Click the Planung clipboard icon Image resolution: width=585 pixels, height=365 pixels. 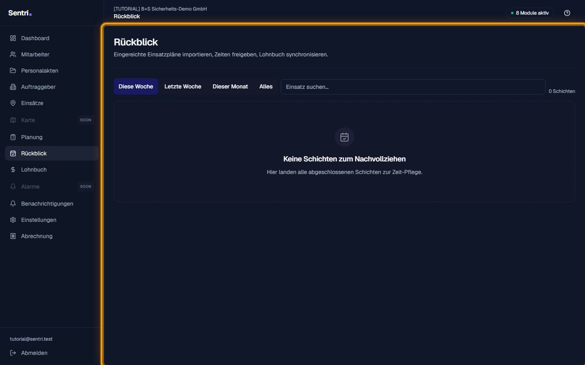coord(13,137)
